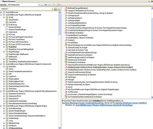The width and height of the screenshot is (153, 129).
Task: Click the green Search go button
Action: [x=55, y=9]
